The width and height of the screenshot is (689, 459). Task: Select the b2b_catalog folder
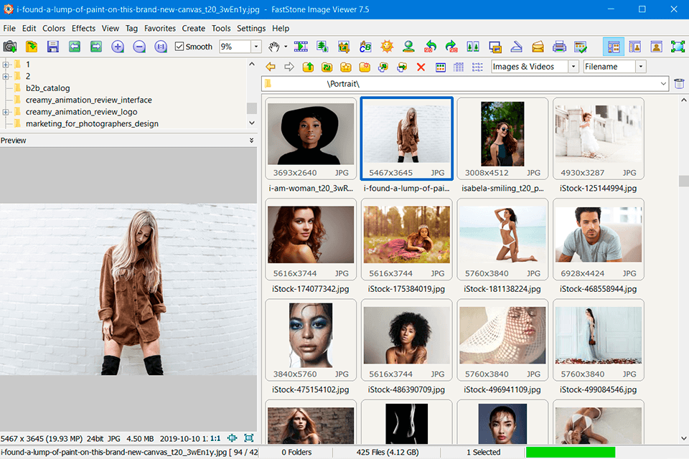click(x=47, y=88)
